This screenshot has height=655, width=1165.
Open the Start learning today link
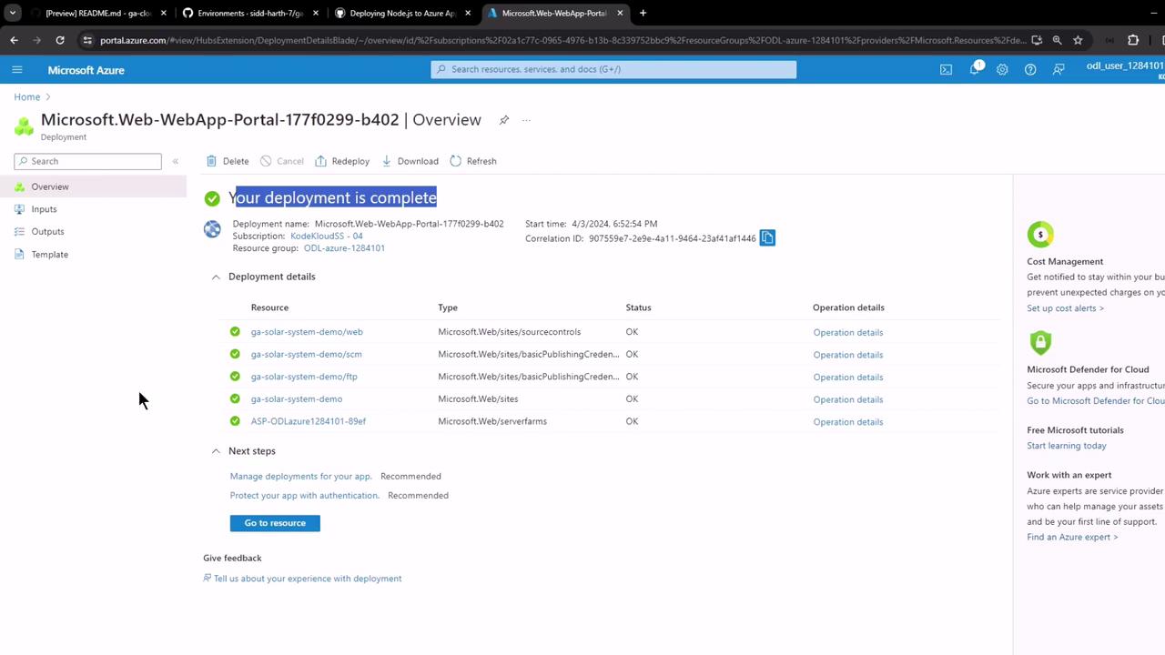[1067, 446]
